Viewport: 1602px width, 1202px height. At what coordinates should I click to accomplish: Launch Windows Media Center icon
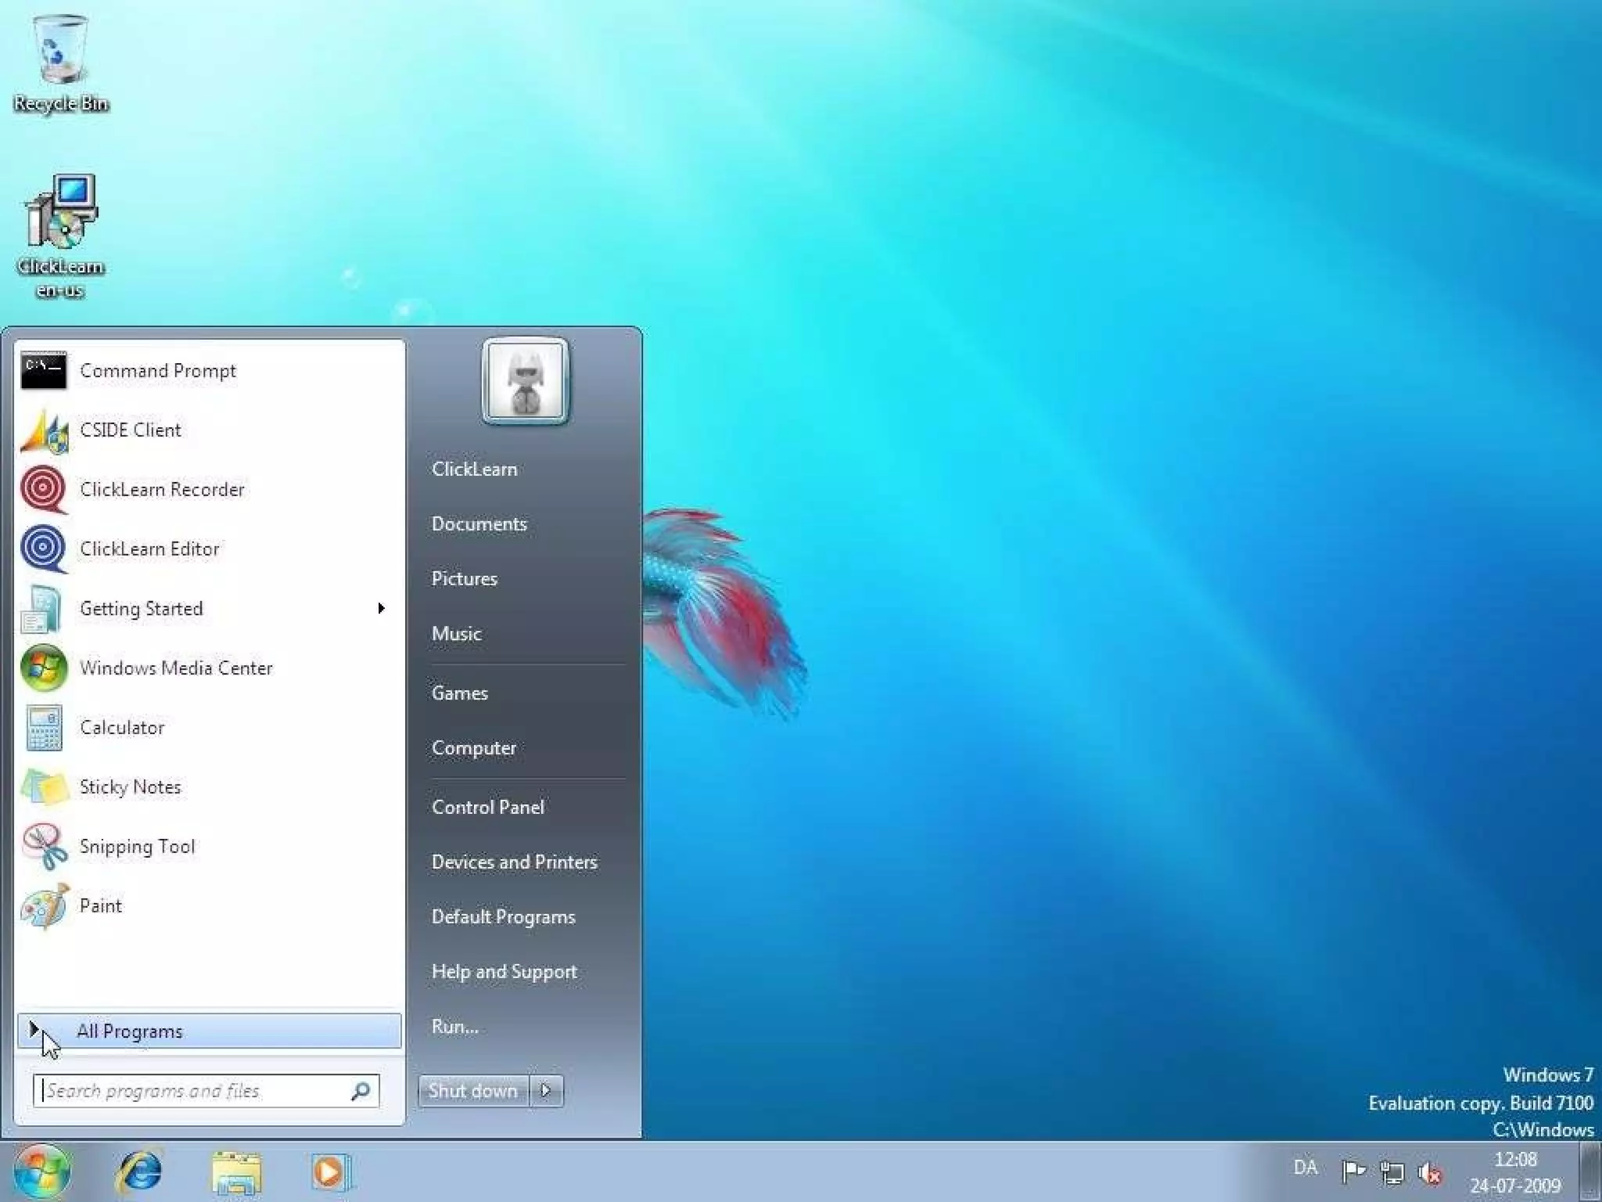tap(44, 668)
